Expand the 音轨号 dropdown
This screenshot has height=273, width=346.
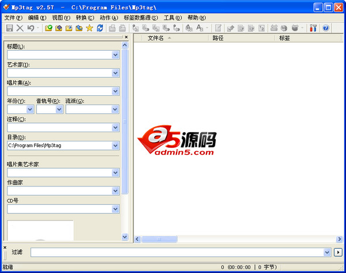point(59,109)
